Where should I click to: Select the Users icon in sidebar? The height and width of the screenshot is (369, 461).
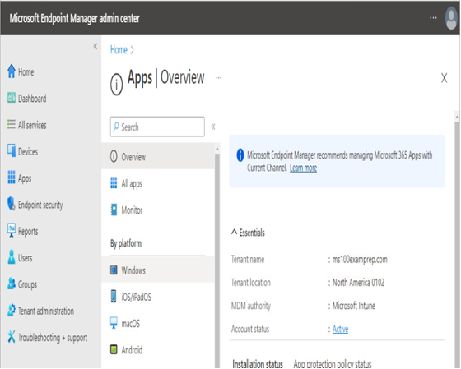[x=12, y=257]
